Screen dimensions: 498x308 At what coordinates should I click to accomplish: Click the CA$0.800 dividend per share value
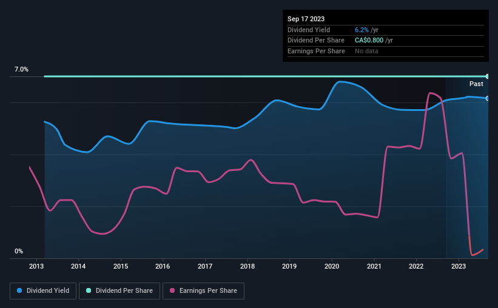[x=369, y=40]
